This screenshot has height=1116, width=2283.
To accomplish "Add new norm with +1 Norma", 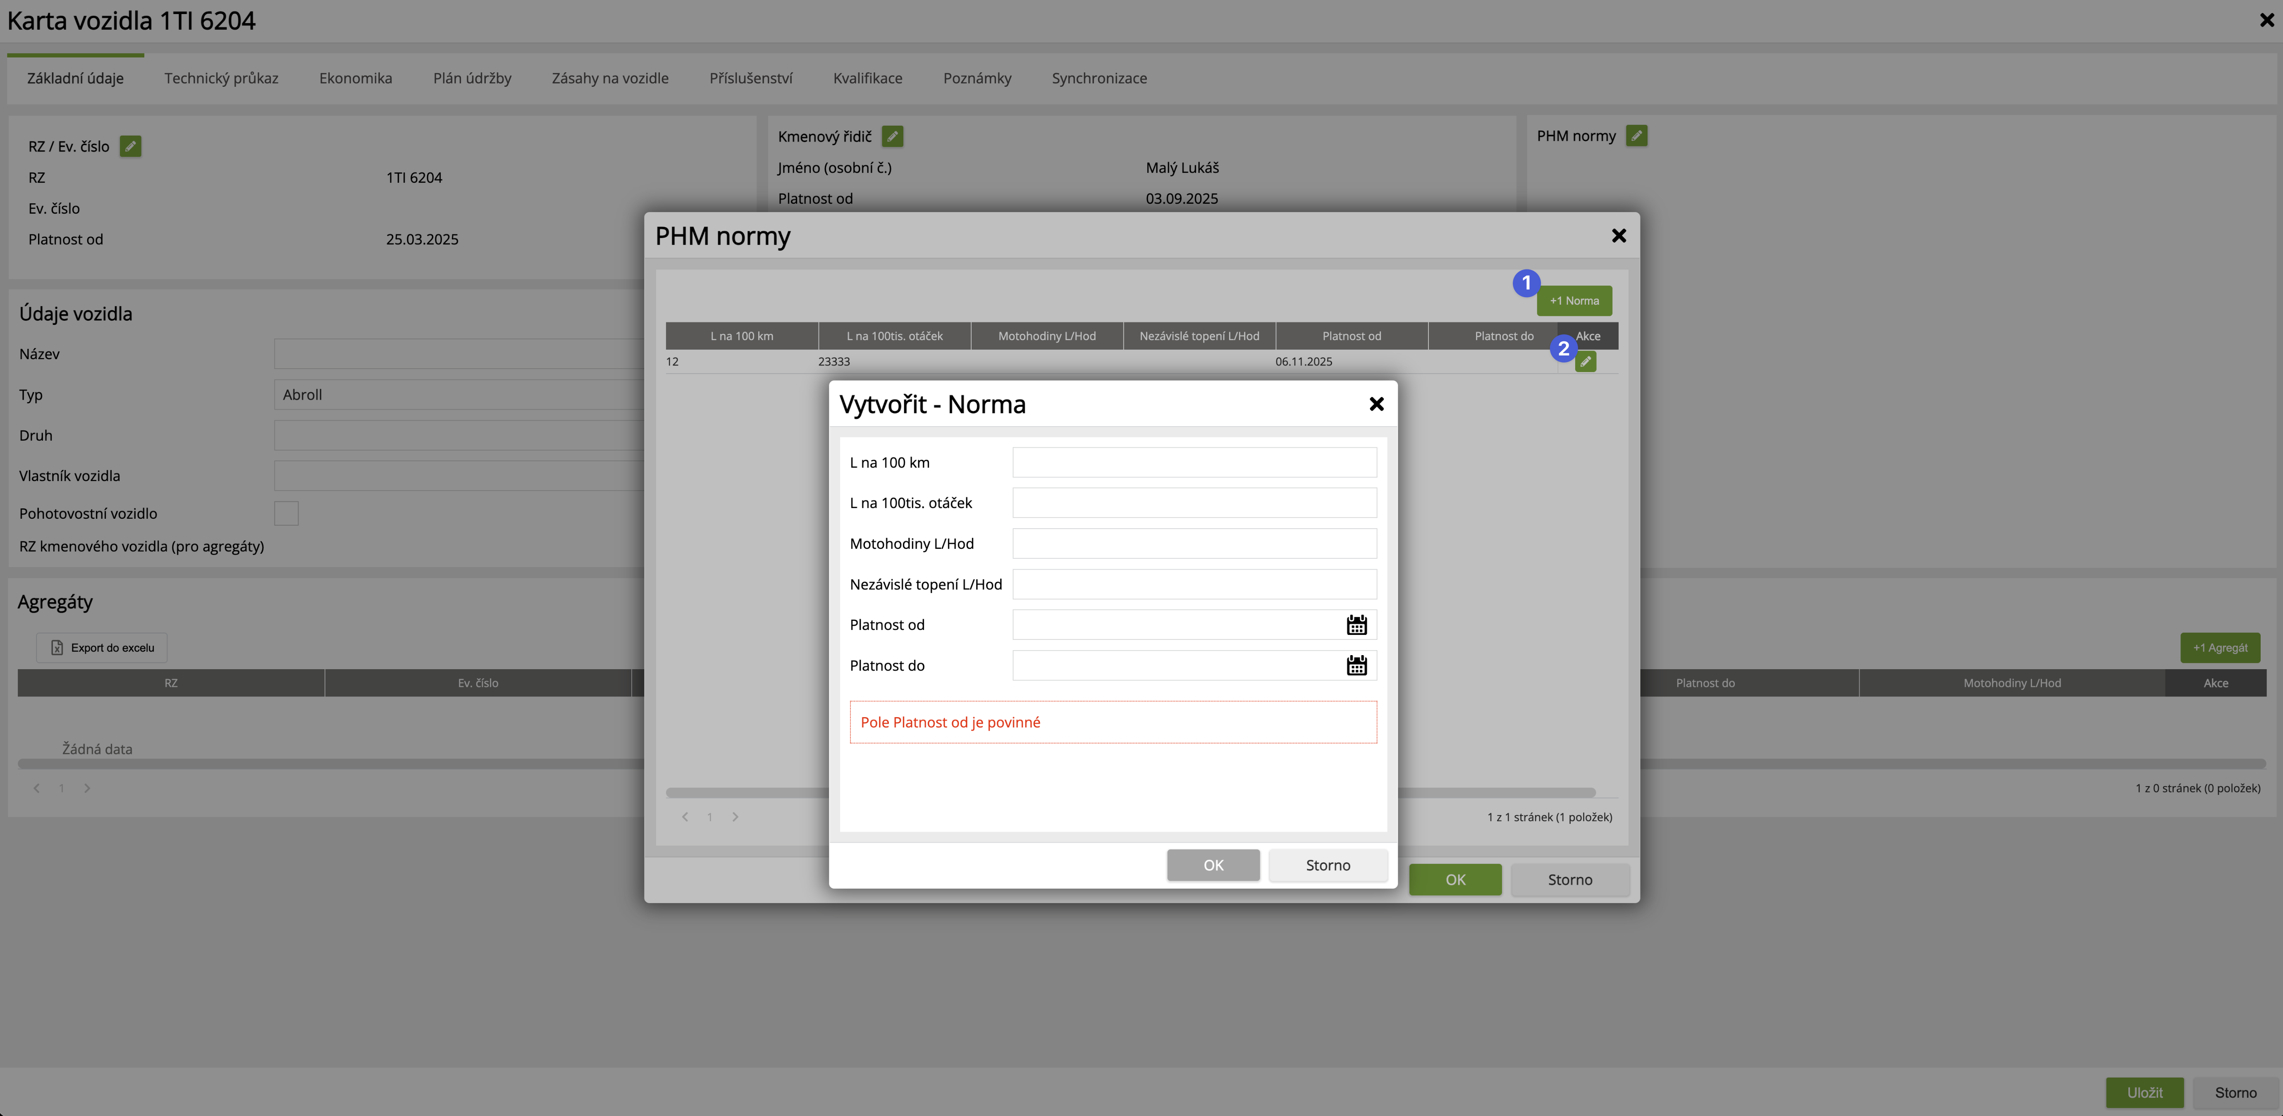I will [1574, 301].
